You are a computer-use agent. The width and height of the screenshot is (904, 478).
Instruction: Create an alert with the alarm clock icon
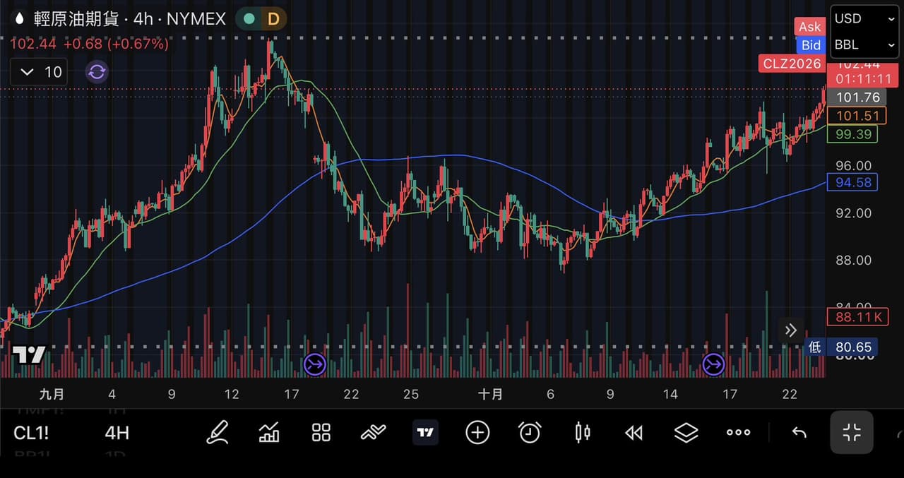click(530, 432)
